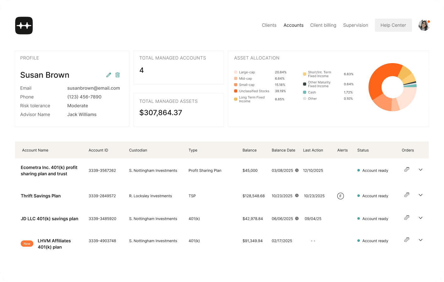Open the user avatar menu
The image size is (444, 282).
tap(424, 25)
